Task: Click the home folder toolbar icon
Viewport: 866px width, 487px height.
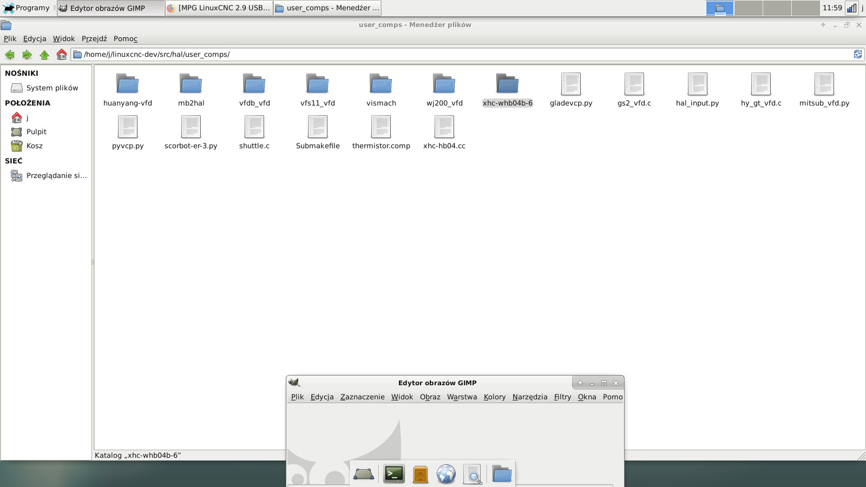Action: pyautogui.click(x=62, y=55)
